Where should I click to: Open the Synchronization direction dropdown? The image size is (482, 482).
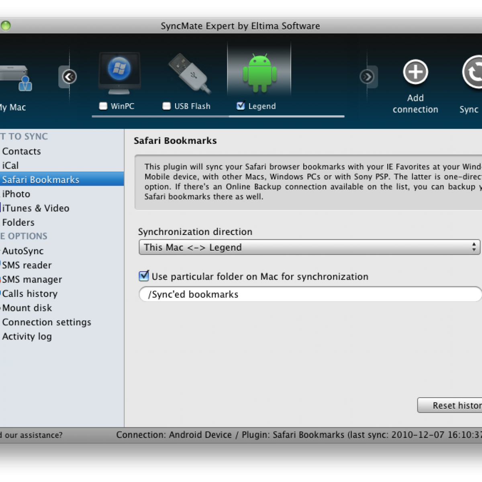[309, 247]
